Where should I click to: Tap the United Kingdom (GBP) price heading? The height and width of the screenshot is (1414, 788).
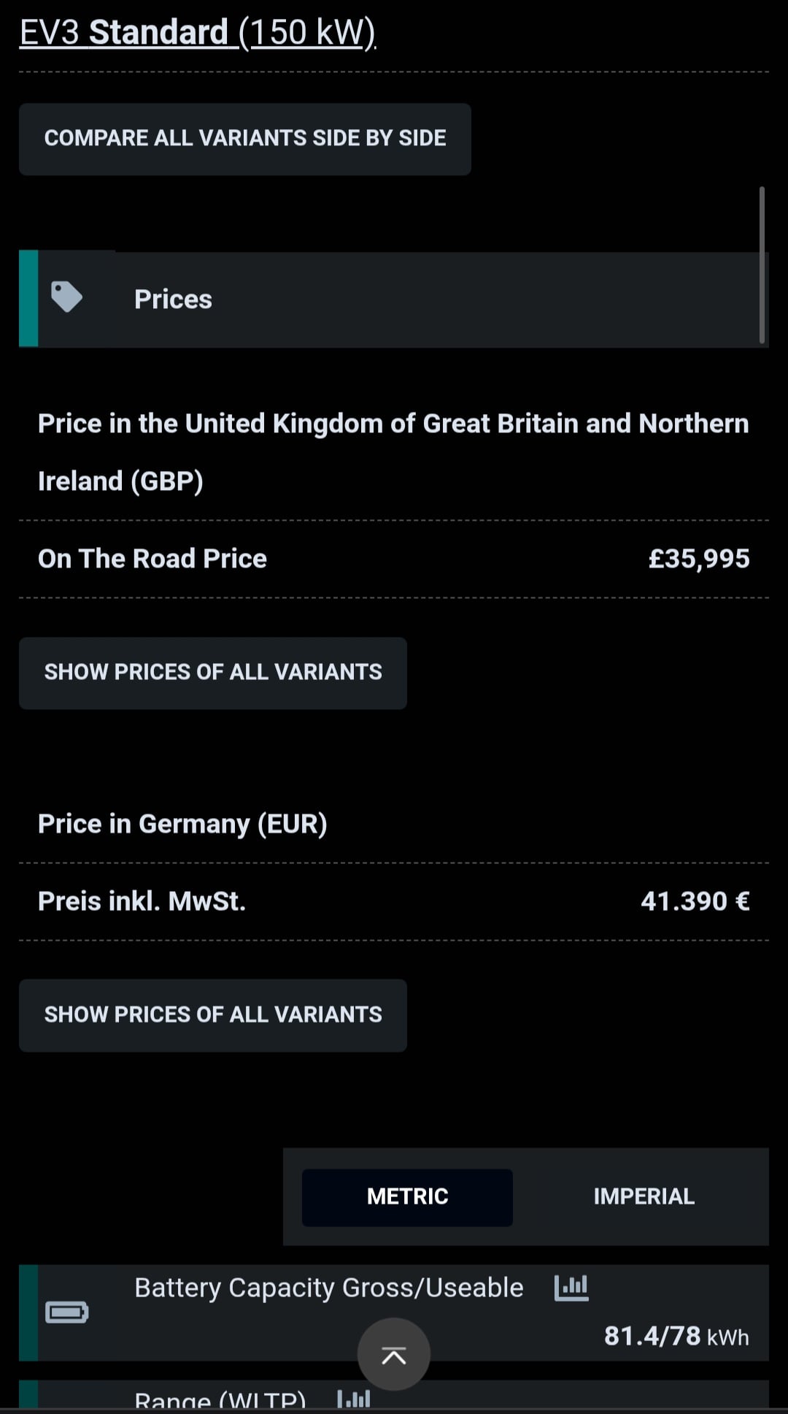click(393, 452)
